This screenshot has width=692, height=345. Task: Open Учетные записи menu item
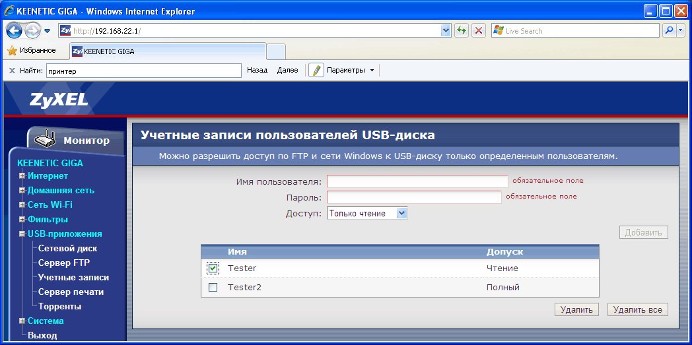pyautogui.click(x=73, y=278)
